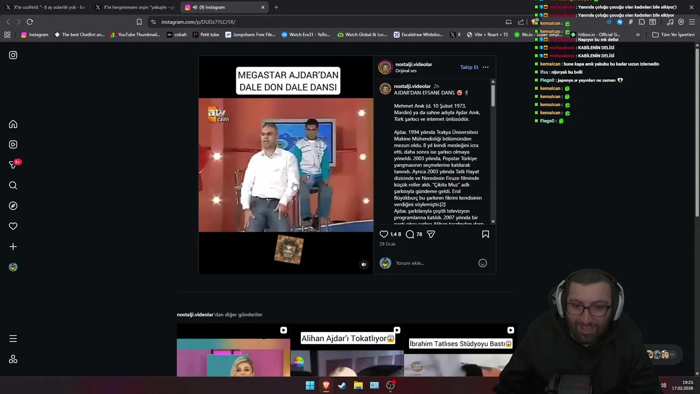This screenshot has width=700, height=394.
Task: Open The best ChatBot bookmark
Action: coord(79,34)
